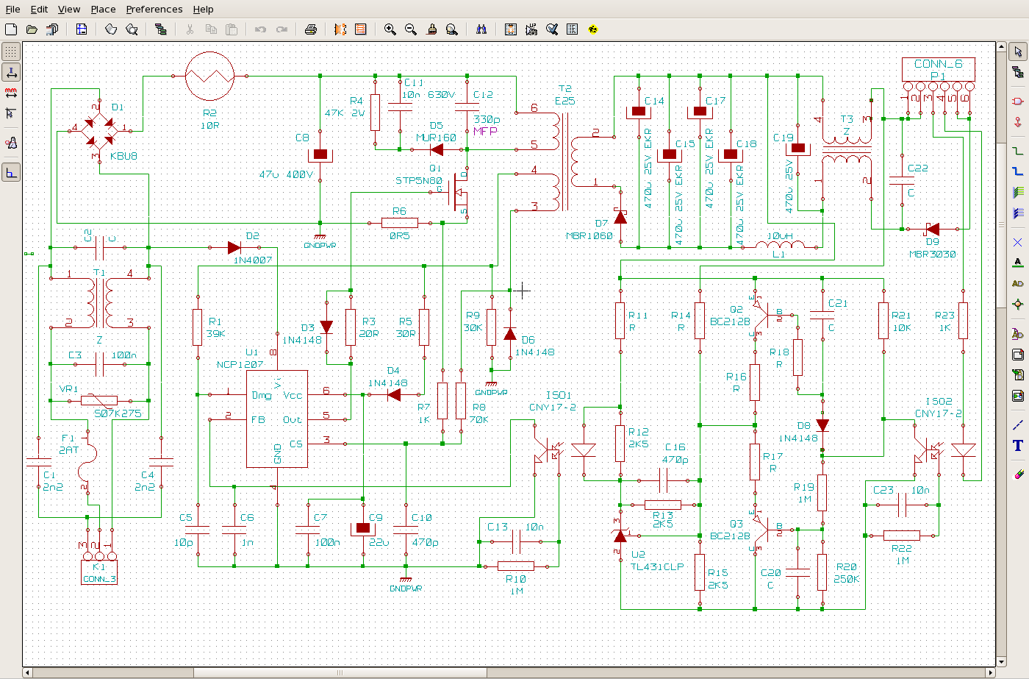The width and height of the screenshot is (1029, 679).
Task: Click the Print schematic icon
Action: click(310, 29)
